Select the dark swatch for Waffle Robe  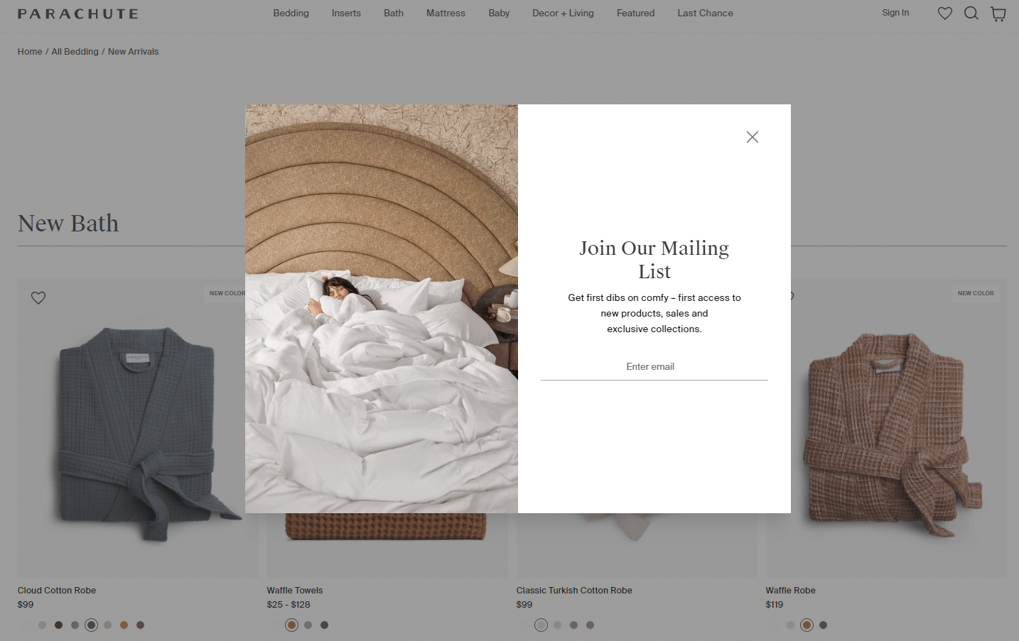(x=823, y=625)
